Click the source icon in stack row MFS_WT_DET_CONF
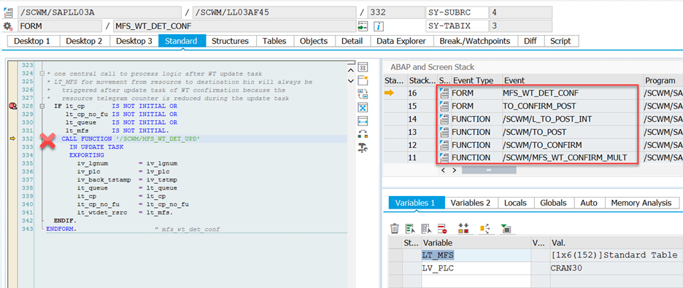 (x=444, y=93)
